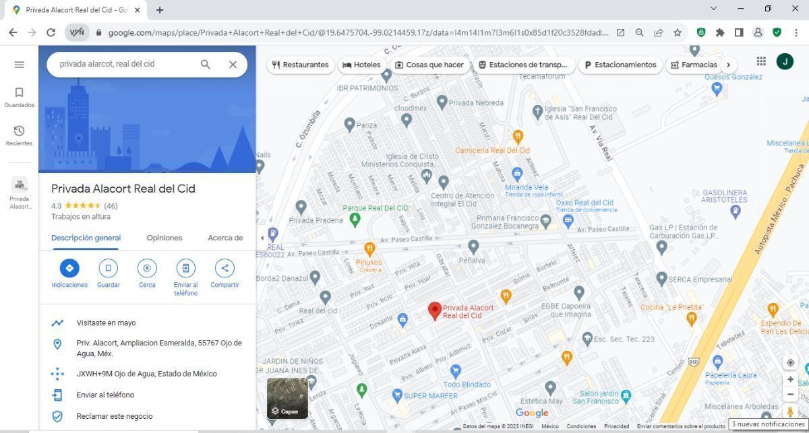Switch to Opiniones tab
The image size is (809, 433).
[164, 238]
